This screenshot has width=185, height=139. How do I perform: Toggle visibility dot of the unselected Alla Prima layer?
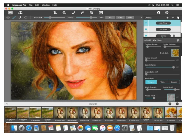[146, 29]
